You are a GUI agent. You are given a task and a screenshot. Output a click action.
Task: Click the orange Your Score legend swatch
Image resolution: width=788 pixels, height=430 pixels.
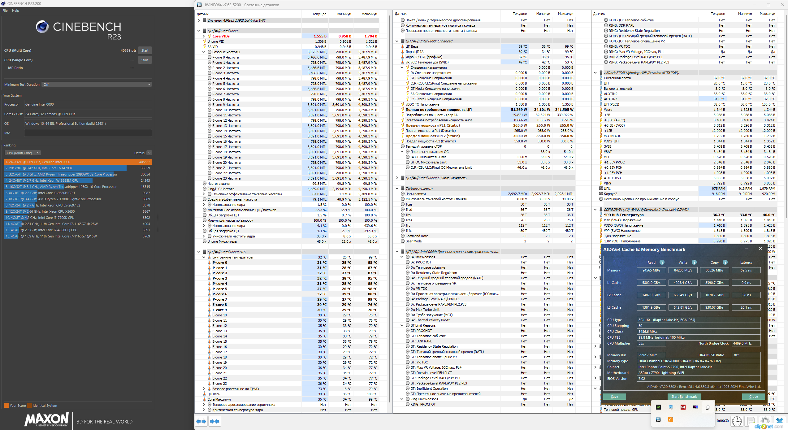pyautogui.click(x=6, y=406)
